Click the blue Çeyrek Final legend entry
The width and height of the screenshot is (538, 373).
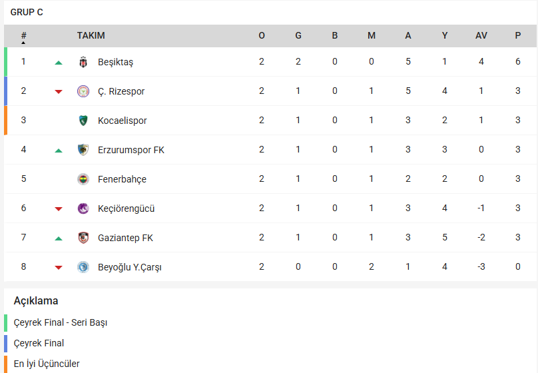tap(39, 343)
